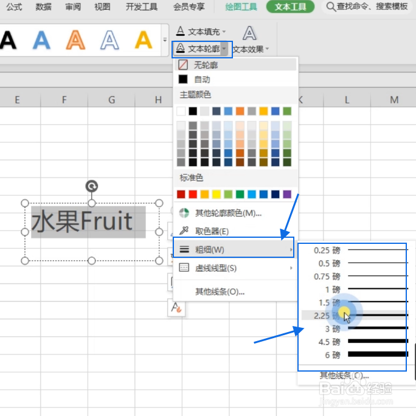The width and height of the screenshot is (416, 416).
Task: Click the more outline colors wheel icon
Action: pyautogui.click(x=184, y=213)
